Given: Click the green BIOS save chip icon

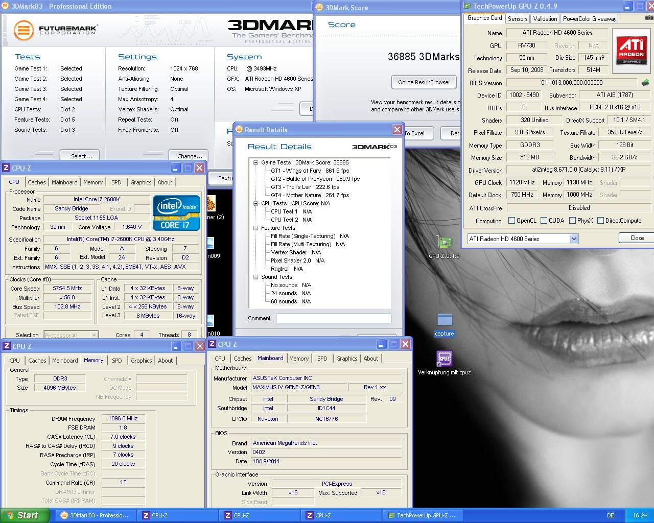Looking at the screenshot, I should [645, 82].
